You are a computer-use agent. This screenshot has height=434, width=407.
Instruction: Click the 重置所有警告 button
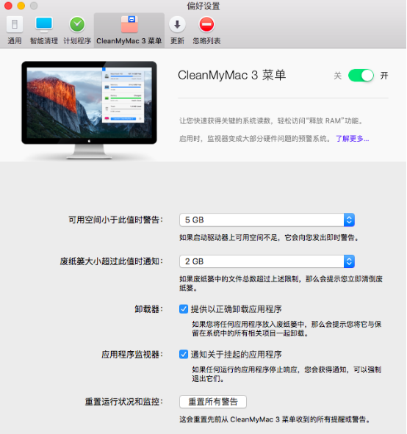213,402
